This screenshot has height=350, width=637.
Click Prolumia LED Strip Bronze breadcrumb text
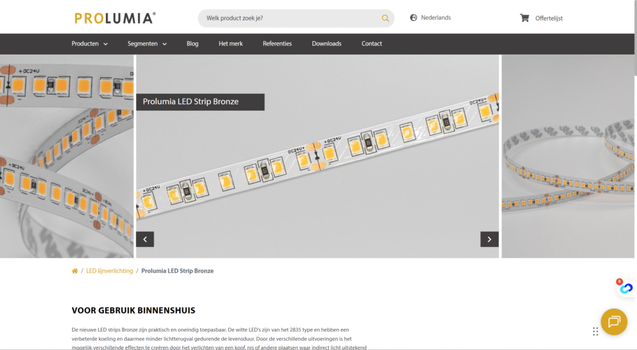(177, 271)
